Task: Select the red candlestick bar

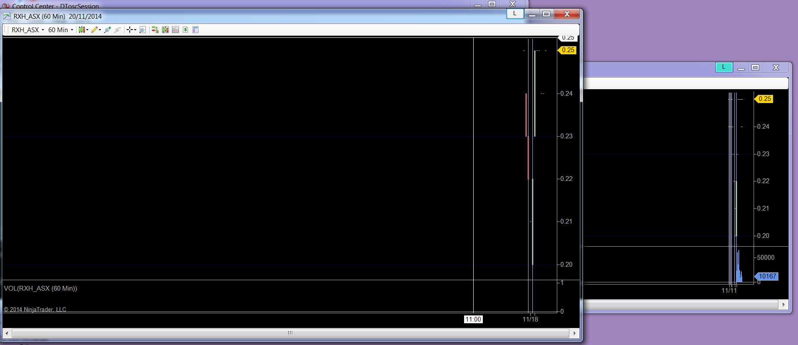Action: click(x=526, y=115)
